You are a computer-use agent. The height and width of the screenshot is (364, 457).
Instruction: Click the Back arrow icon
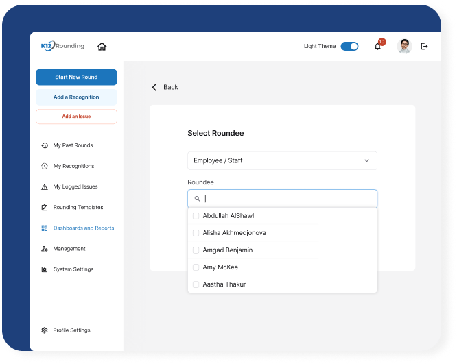154,87
